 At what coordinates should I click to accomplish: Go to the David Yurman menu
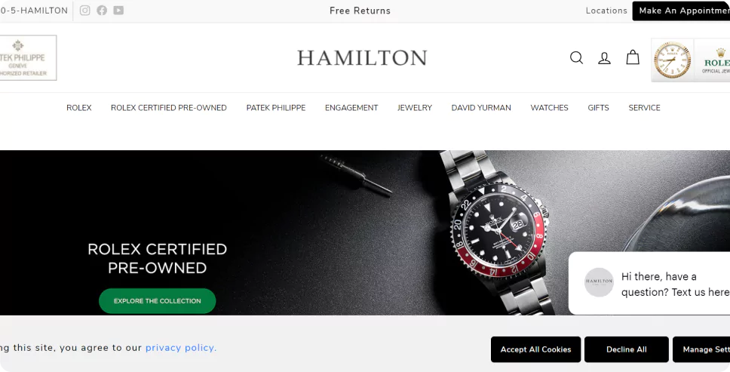click(481, 108)
